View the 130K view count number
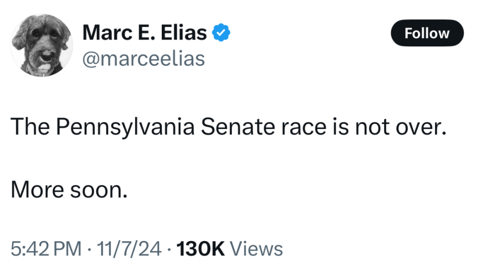Image resolution: width=483 pixels, height=268 pixels. [x=201, y=249]
